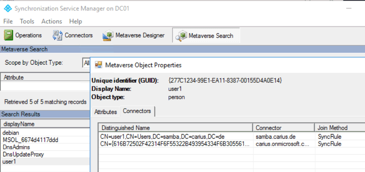Click the GUID value {277C1234-99E1...}
This screenshot has width=365, height=172.
(x=225, y=81)
